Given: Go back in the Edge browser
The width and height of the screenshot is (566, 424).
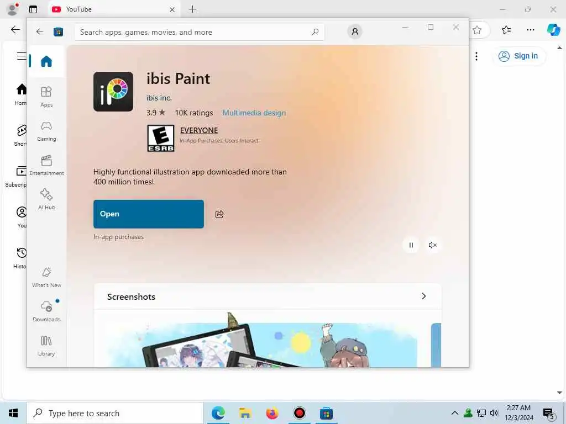Looking at the screenshot, I should coord(15,30).
